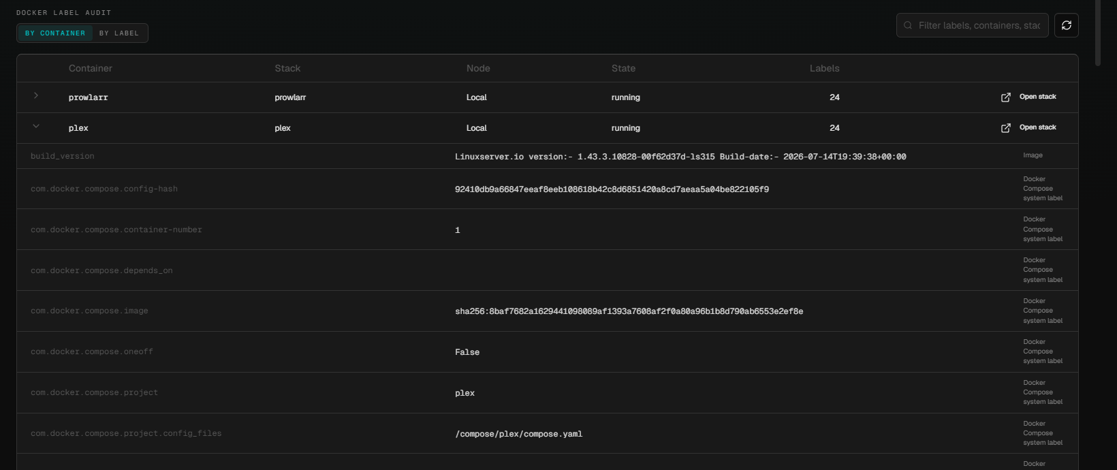Click Local node in plex row

[476, 128]
